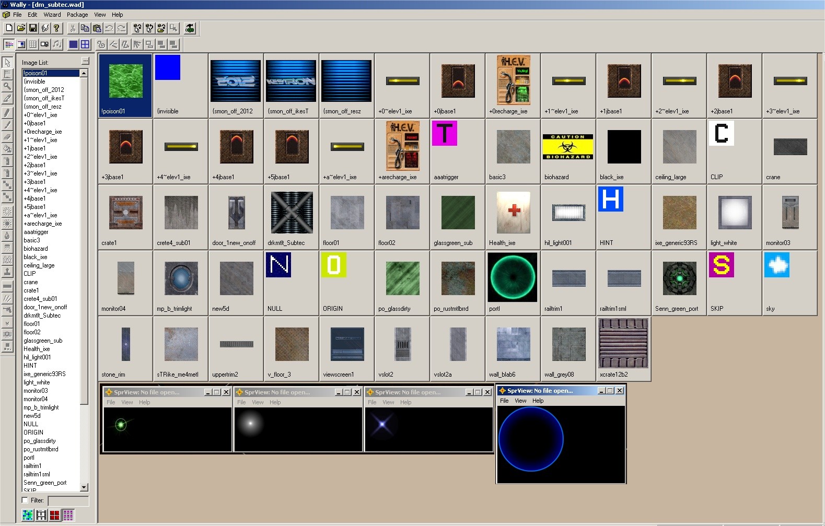Select the Eraser tool in left toolbar
This screenshot has height=526, width=825.
7,137
